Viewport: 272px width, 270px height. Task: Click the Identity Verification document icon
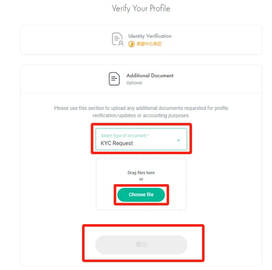118,39
